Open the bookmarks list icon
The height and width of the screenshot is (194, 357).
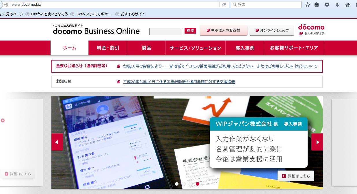pos(317,5)
